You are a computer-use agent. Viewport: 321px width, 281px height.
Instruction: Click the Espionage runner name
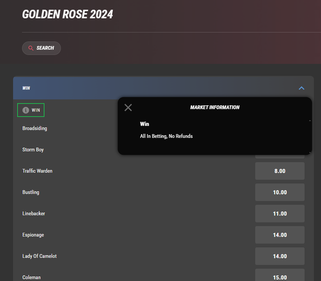[33, 235]
